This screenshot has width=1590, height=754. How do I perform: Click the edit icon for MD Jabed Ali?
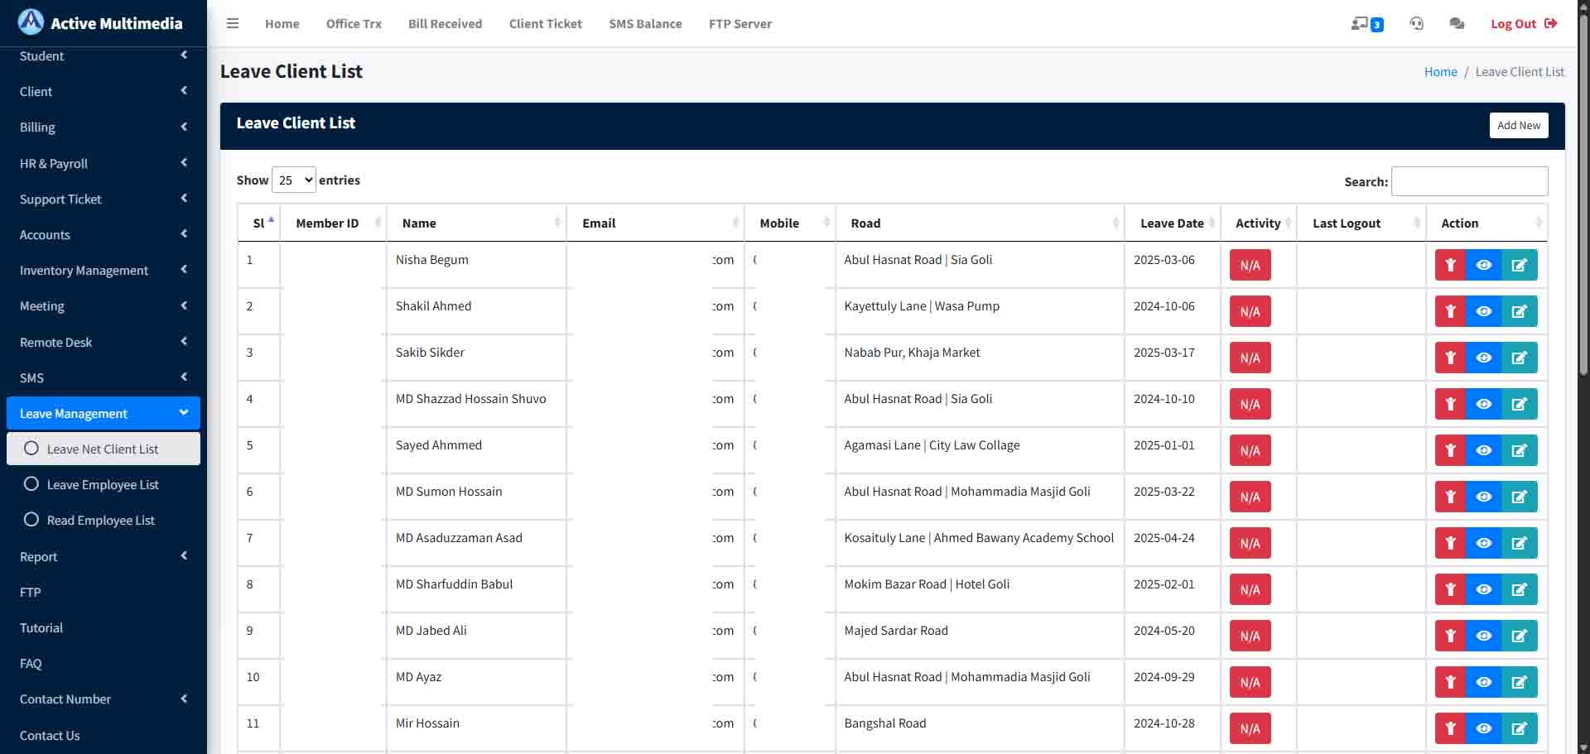(x=1519, y=636)
